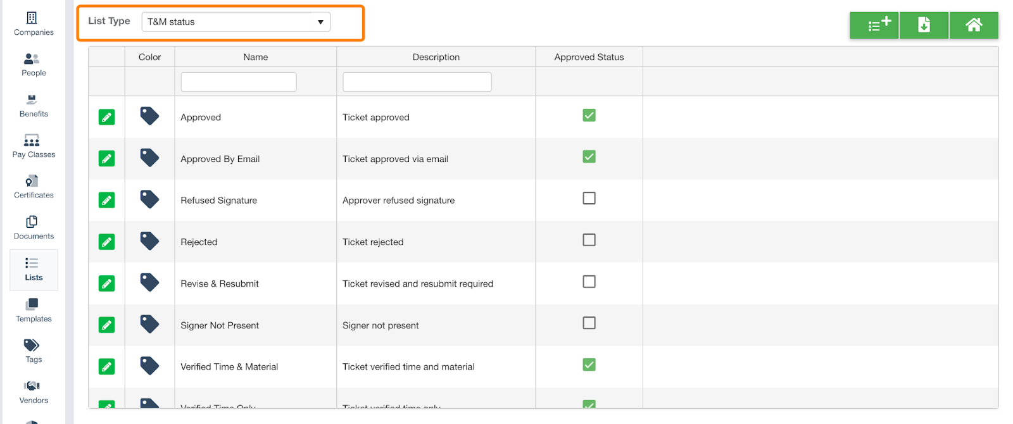This screenshot has height=424, width=1013.
Task: Sort by the Description column header
Action: pos(436,57)
